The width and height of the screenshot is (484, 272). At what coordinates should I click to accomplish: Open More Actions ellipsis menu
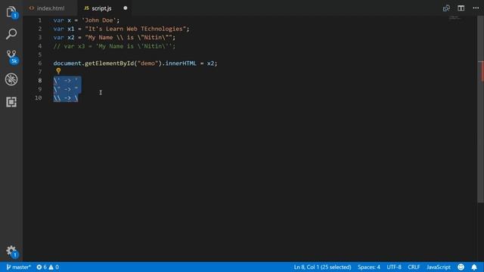click(x=476, y=8)
